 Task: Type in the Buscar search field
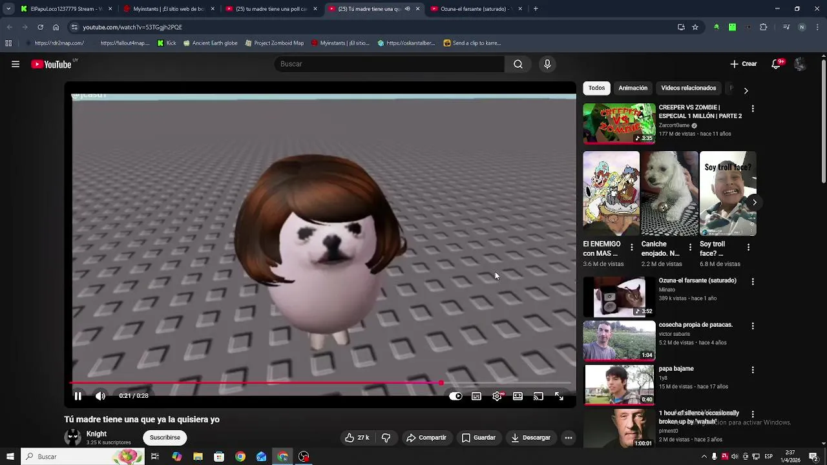[x=390, y=64]
